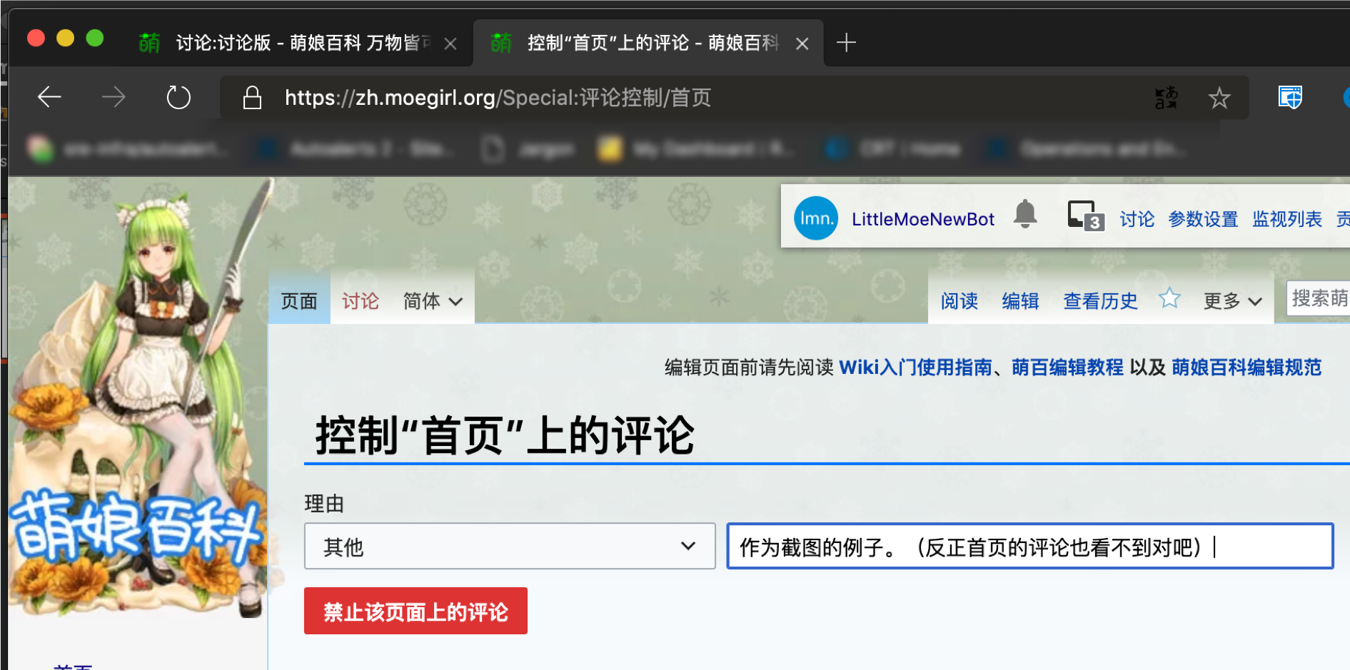Expand the 简体 language variant dropdown
Screen dimensions: 1350x670
pyautogui.click(x=433, y=302)
